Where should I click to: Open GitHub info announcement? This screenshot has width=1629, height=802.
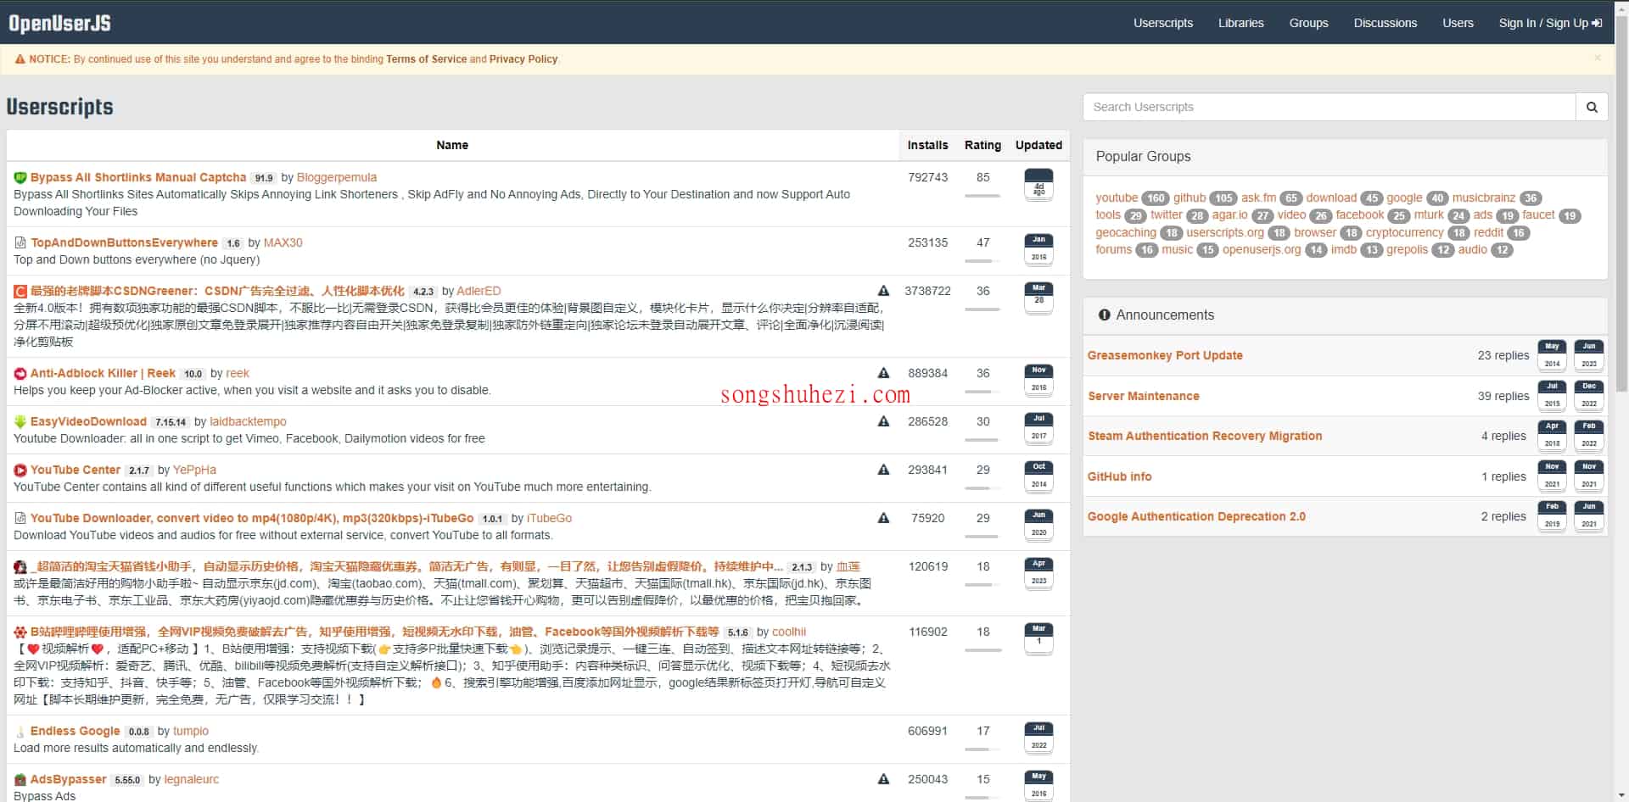coord(1120,476)
